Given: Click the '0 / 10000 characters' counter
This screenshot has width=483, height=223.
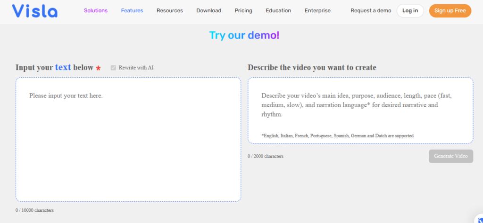Looking at the screenshot, I should point(35,210).
